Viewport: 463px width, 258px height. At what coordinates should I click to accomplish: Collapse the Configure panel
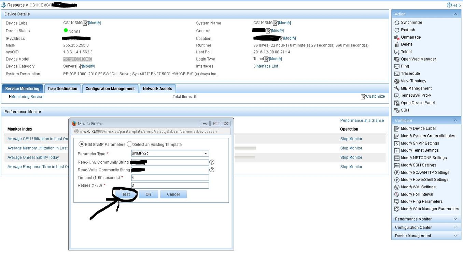pos(455,121)
